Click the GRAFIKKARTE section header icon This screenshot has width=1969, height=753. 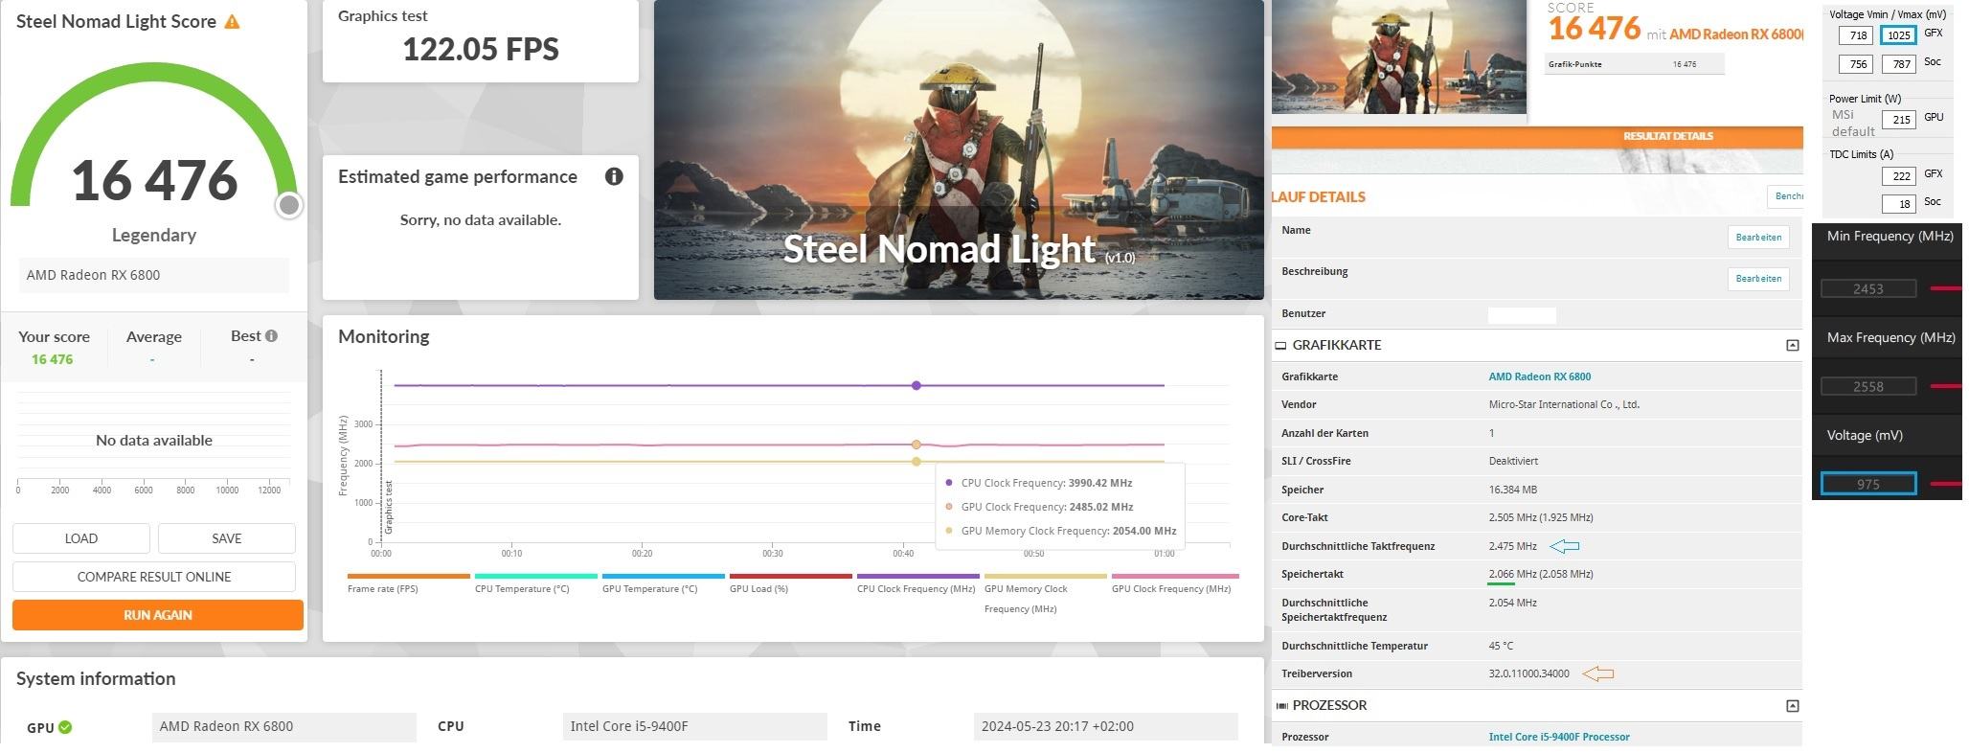click(1280, 346)
